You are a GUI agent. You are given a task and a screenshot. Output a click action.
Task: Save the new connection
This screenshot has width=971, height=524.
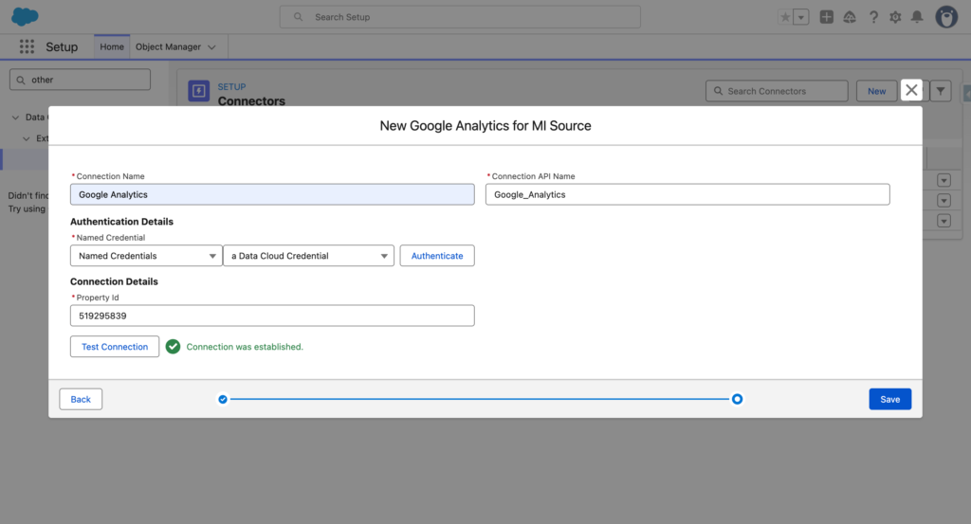pyautogui.click(x=889, y=399)
